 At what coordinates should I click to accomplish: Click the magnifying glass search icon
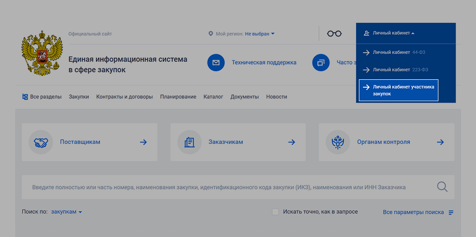click(442, 187)
